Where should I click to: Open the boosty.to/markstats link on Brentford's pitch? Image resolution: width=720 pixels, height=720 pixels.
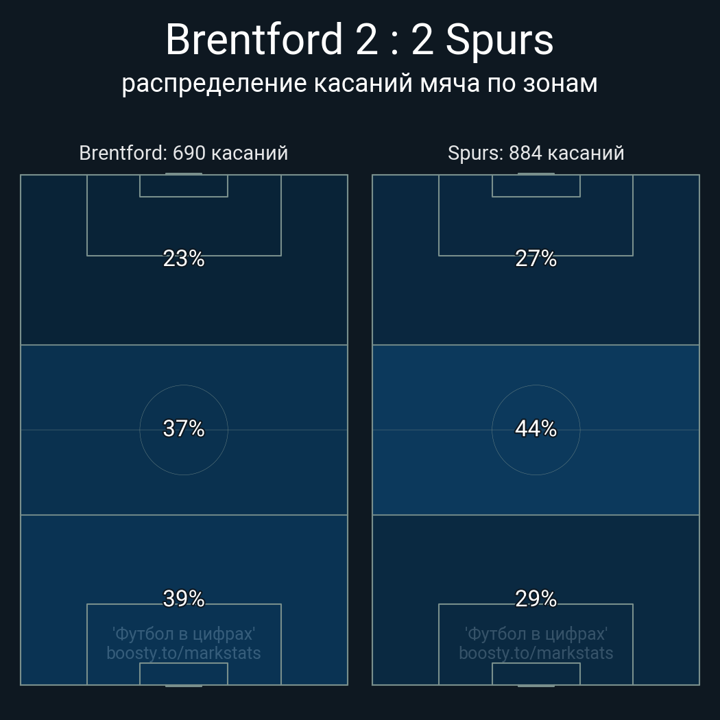(x=184, y=653)
